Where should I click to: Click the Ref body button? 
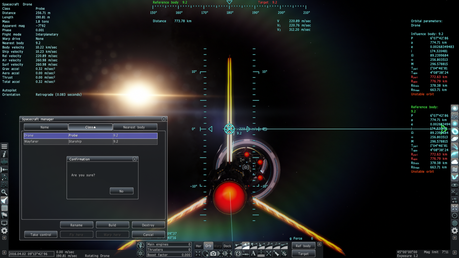[304, 246]
